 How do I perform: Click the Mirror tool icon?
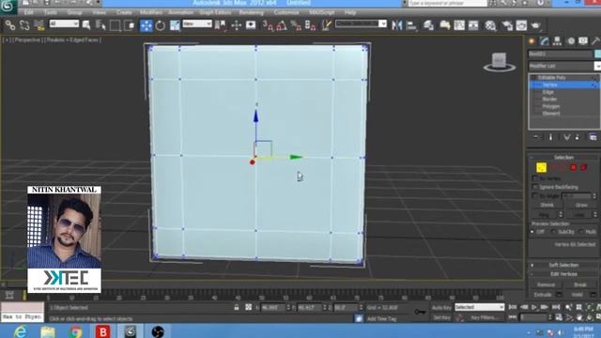(397, 25)
